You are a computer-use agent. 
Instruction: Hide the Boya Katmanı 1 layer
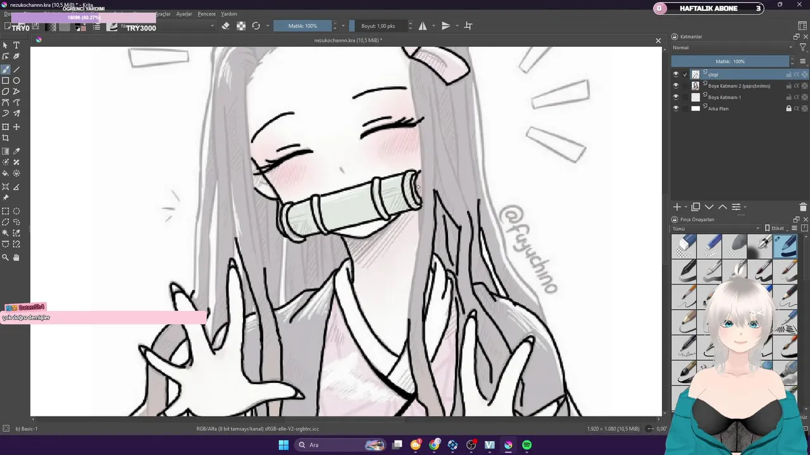676,97
